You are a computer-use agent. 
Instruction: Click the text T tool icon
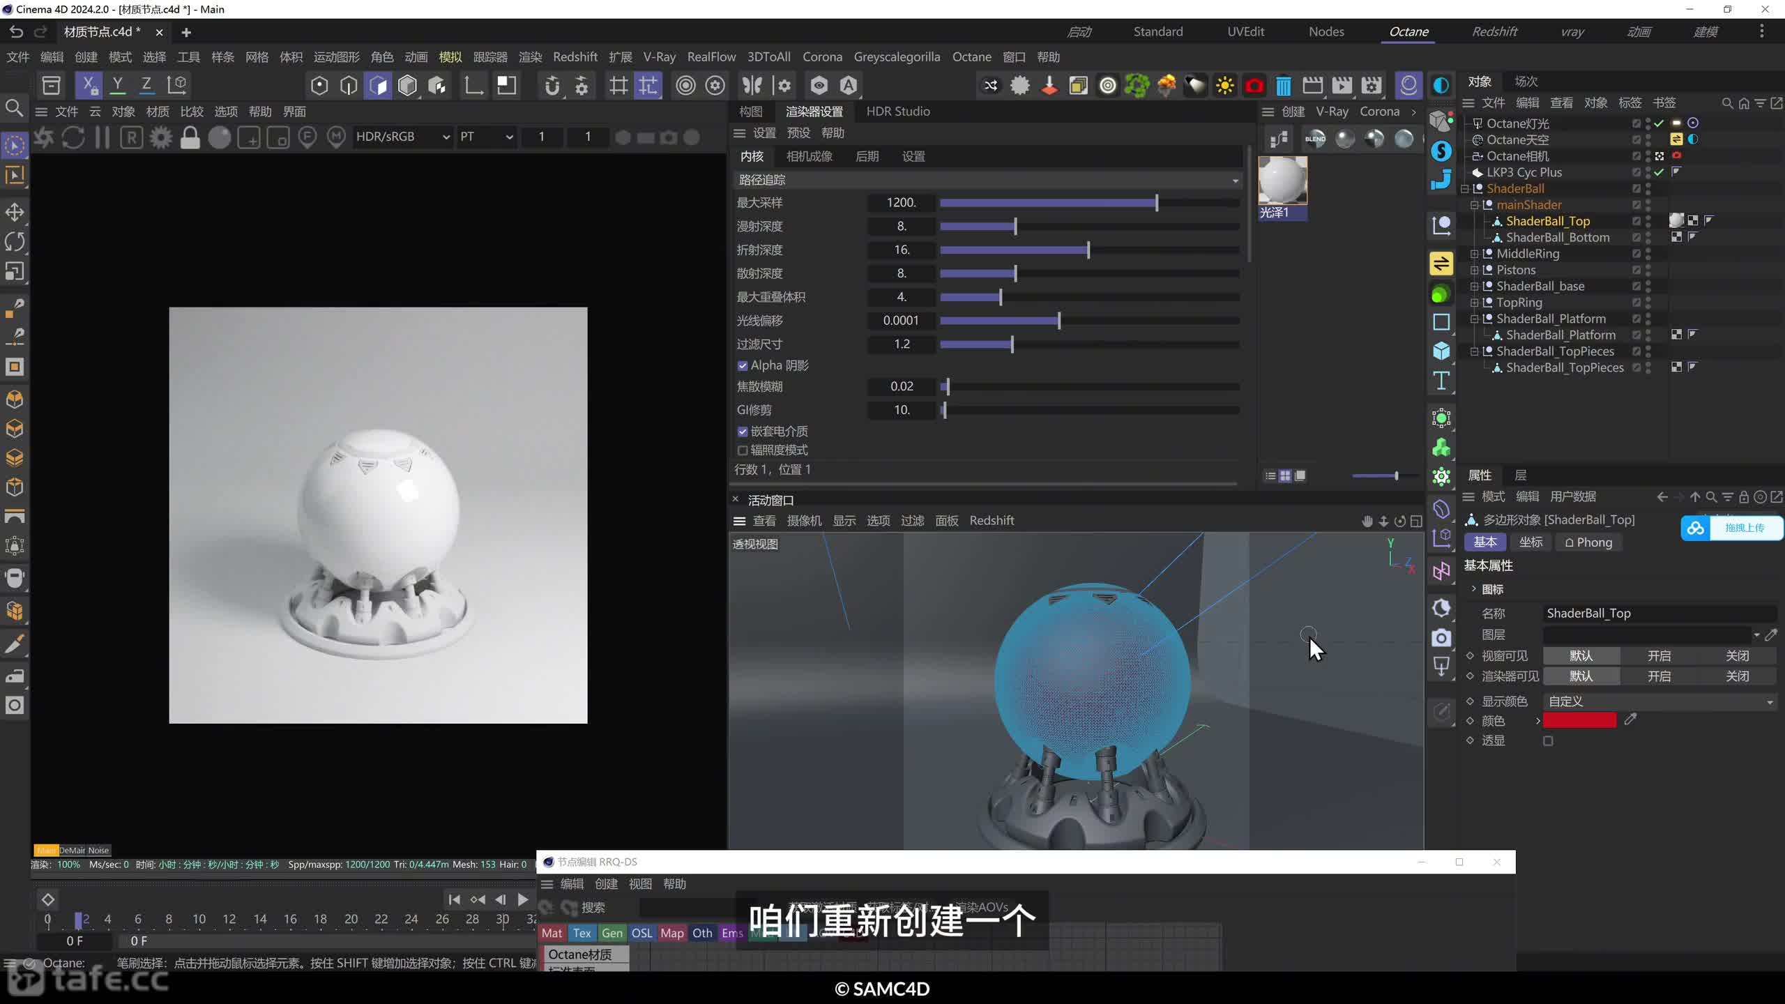pyautogui.click(x=1441, y=381)
